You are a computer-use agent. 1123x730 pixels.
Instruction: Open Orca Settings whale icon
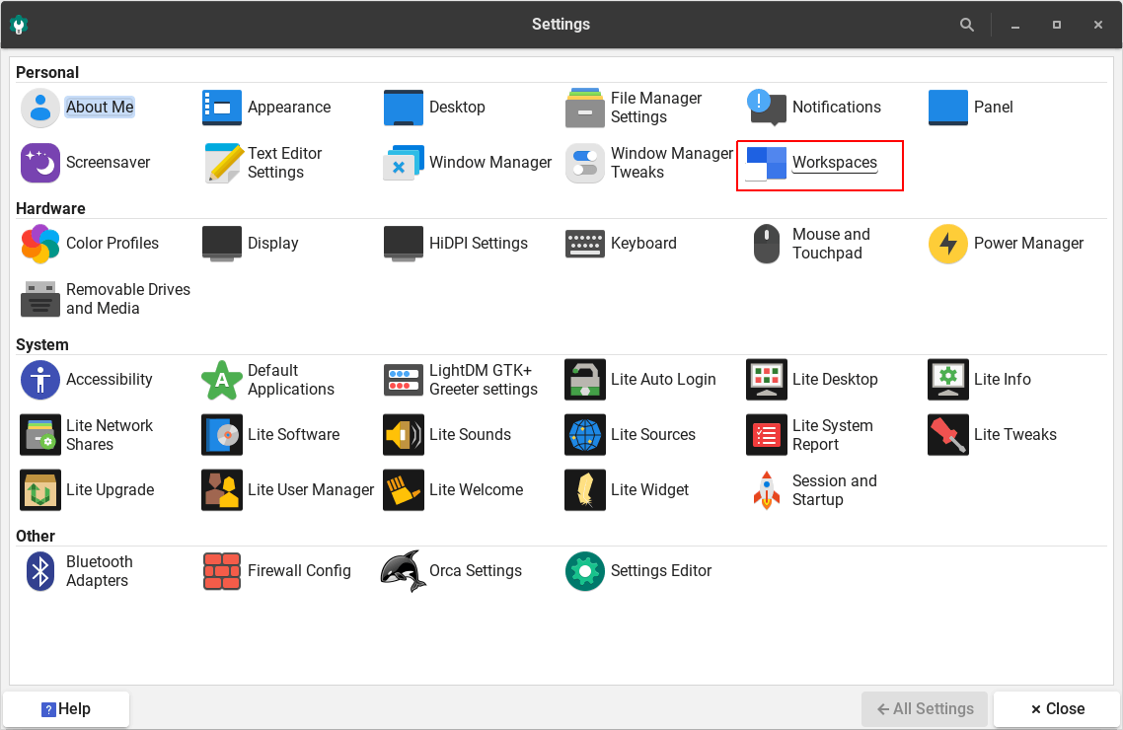(404, 571)
